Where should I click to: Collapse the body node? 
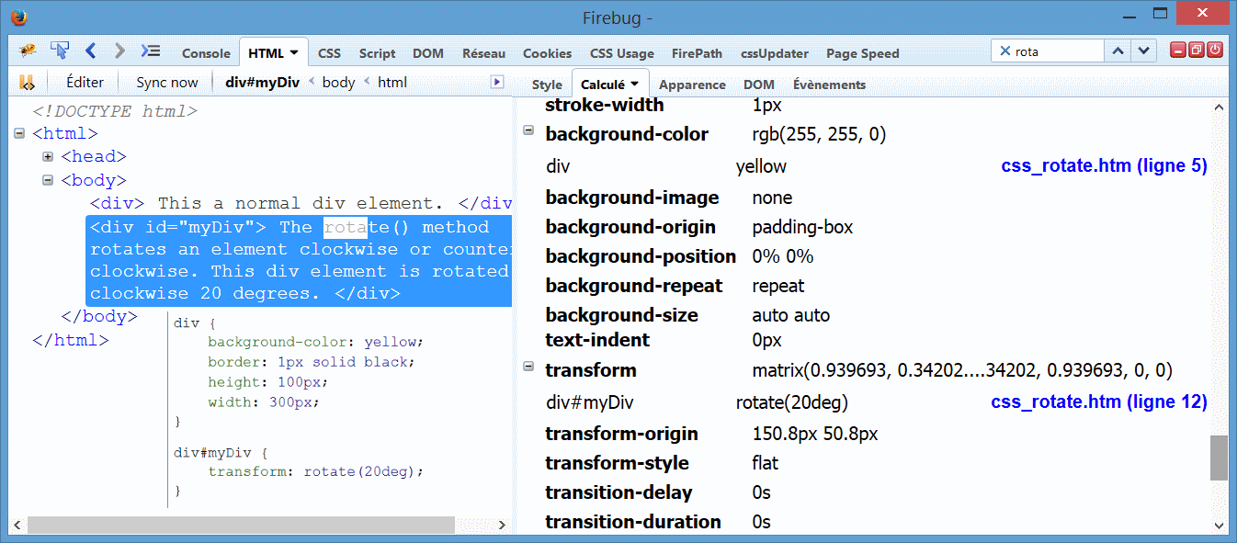48,181
